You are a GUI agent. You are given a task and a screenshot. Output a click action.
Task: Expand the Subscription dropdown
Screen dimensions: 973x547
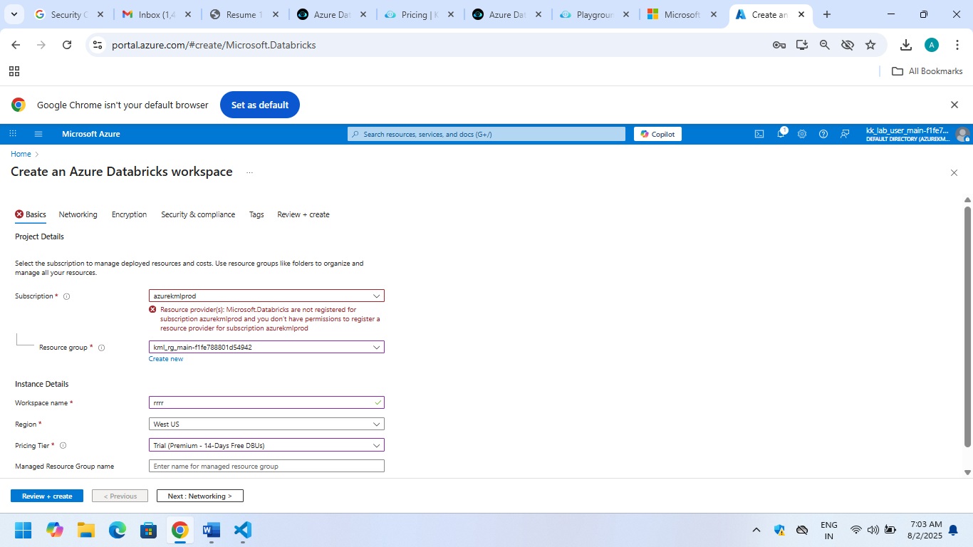tap(377, 296)
